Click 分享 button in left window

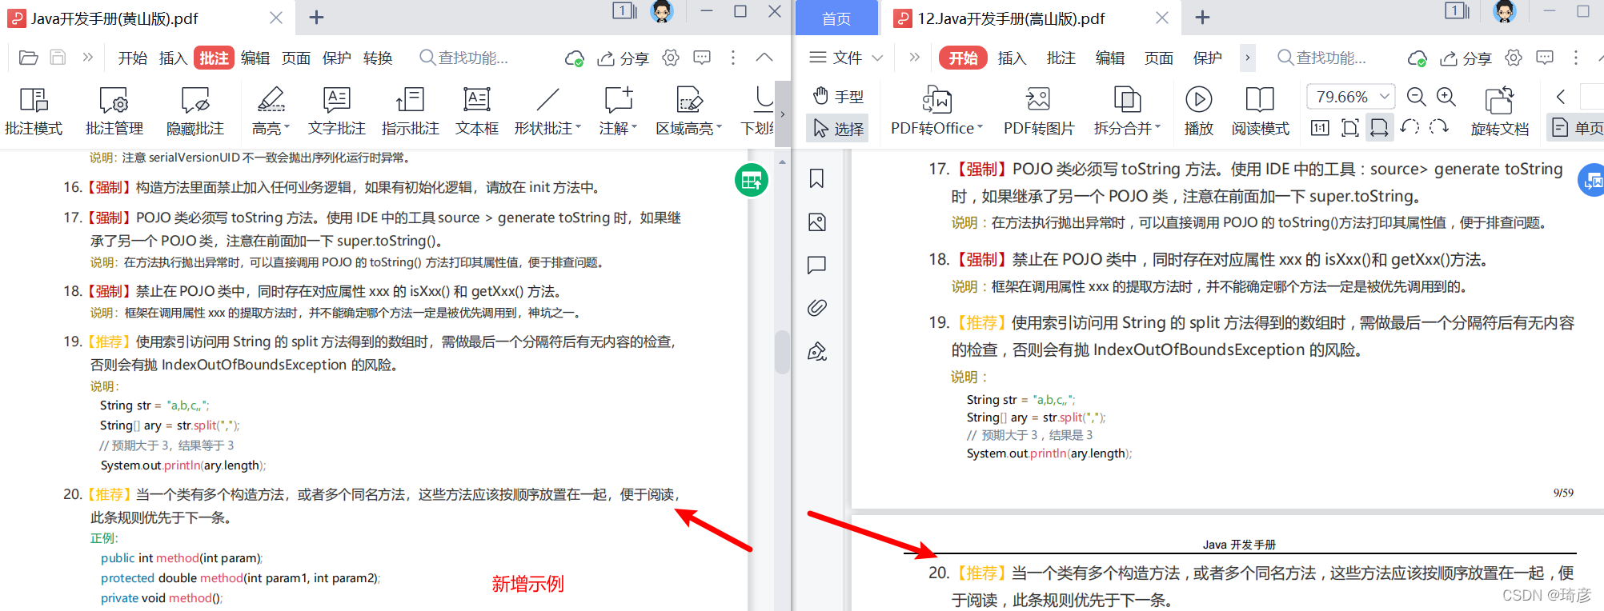tap(624, 58)
